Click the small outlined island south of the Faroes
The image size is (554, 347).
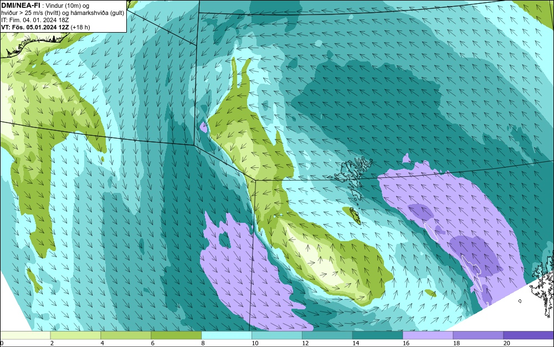click(x=355, y=216)
